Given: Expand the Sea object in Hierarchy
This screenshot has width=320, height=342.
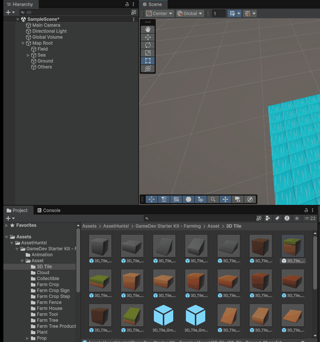Looking at the screenshot, I should 28,55.
